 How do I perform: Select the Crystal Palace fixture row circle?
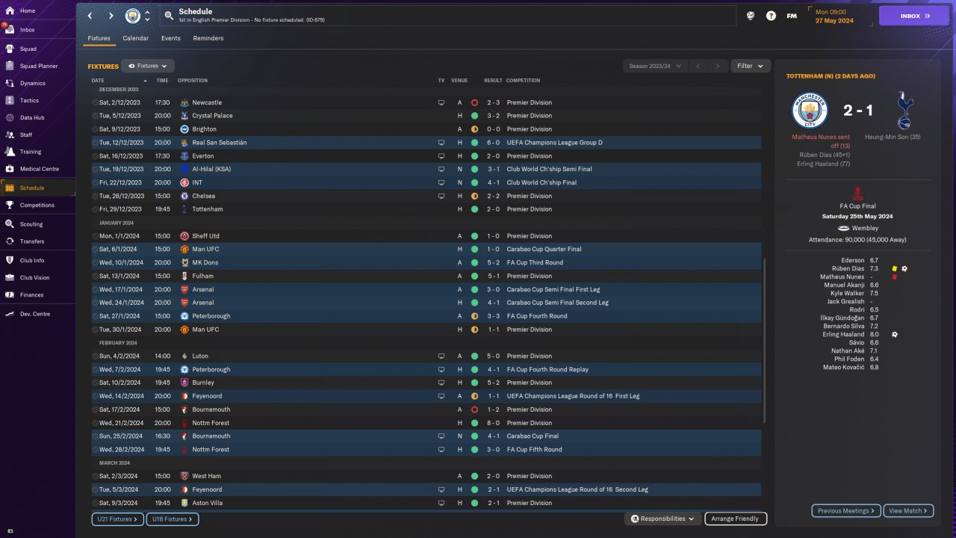point(96,116)
